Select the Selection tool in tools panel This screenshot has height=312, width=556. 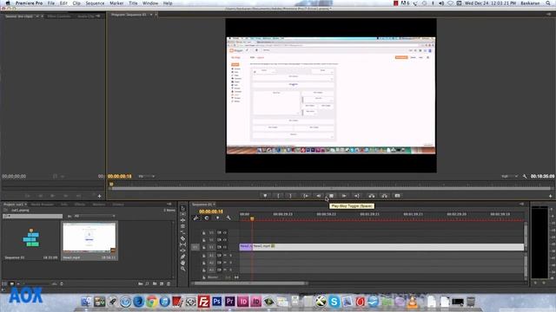coord(182,208)
